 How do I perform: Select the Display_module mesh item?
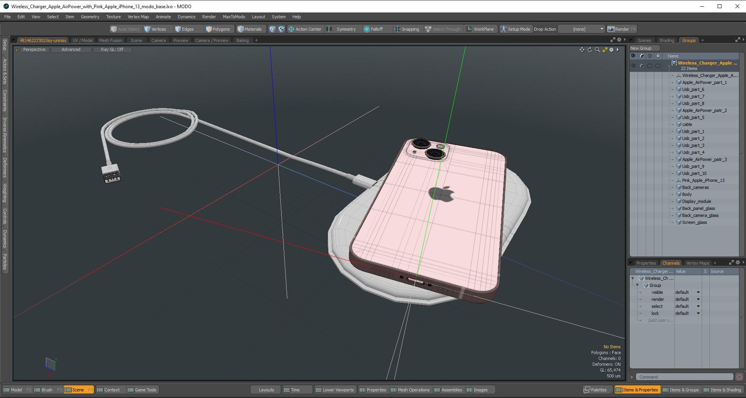coord(696,201)
